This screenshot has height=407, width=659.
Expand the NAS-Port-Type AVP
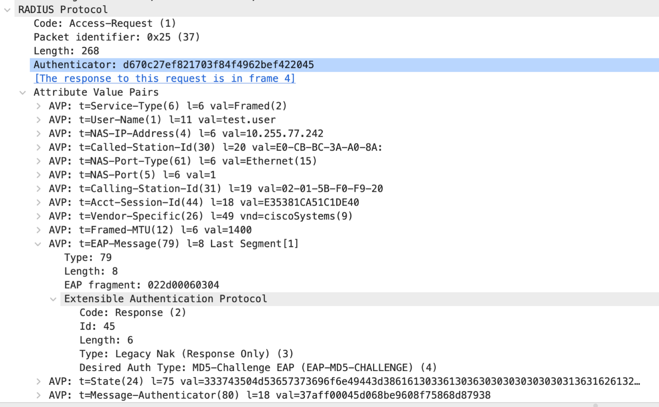38,161
